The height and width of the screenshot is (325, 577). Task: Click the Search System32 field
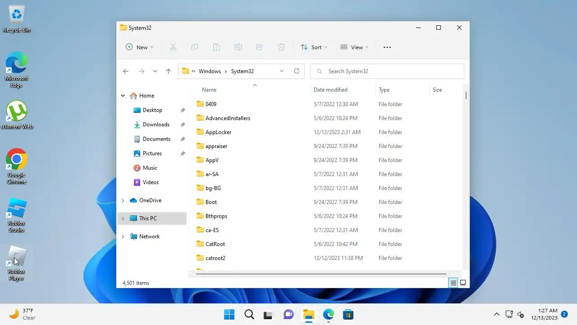point(387,71)
